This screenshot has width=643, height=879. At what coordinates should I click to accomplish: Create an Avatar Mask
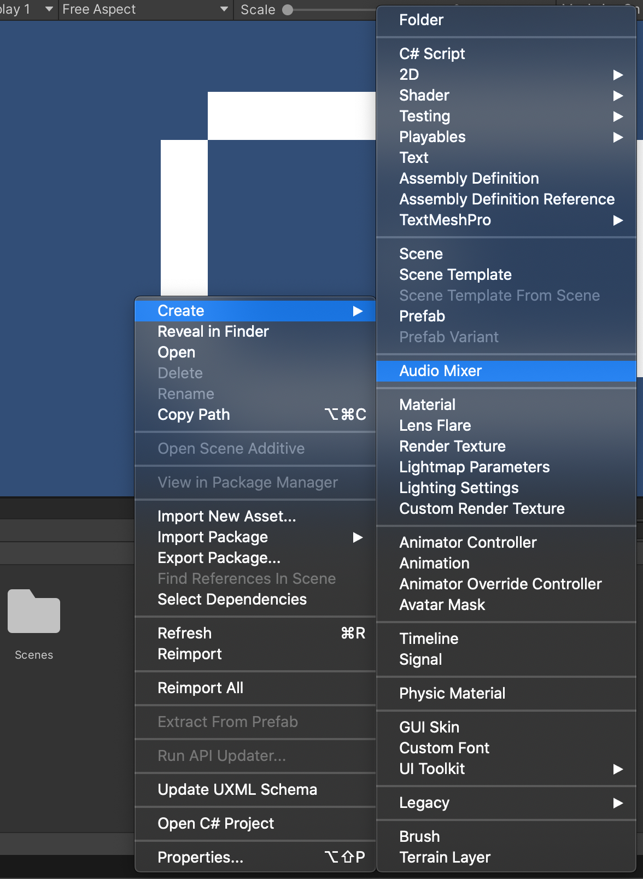coord(506,605)
